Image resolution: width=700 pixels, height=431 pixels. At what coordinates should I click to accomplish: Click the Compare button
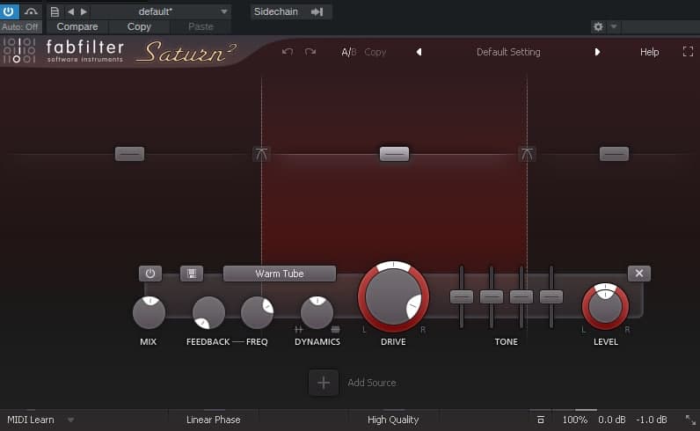tap(77, 26)
